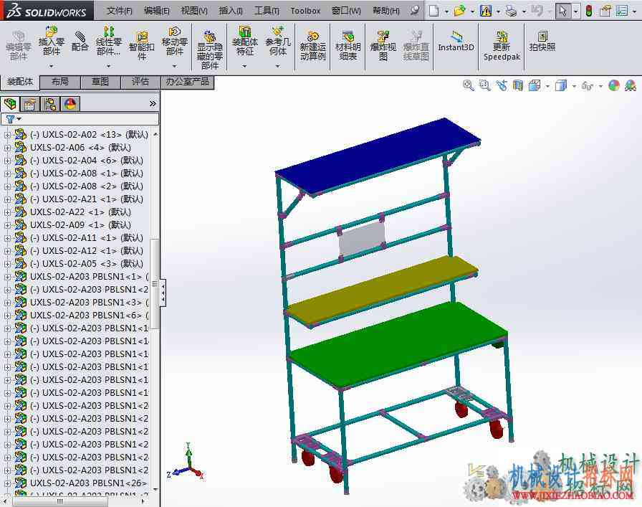Open Edit Appearance color sphere icon

(x=614, y=85)
